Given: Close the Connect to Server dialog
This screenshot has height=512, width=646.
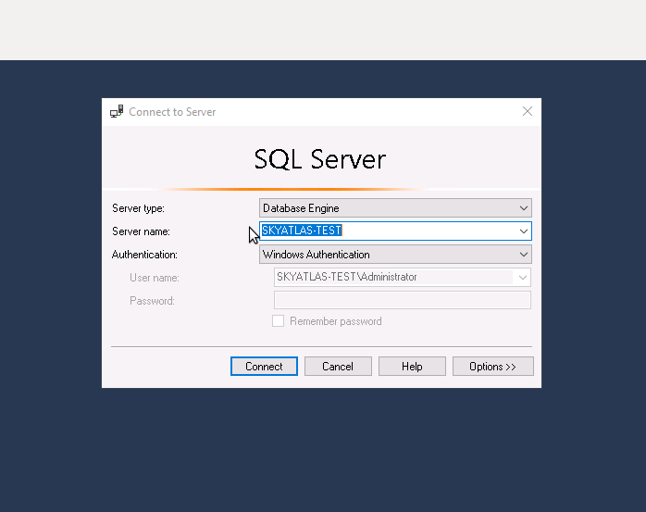Looking at the screenshot, I should [528, 111].
